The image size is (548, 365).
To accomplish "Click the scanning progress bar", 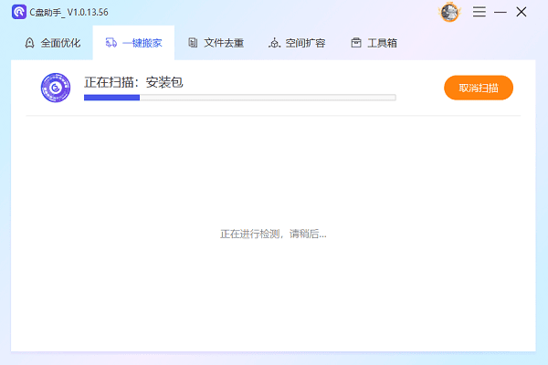I will (x=239, y=98).
